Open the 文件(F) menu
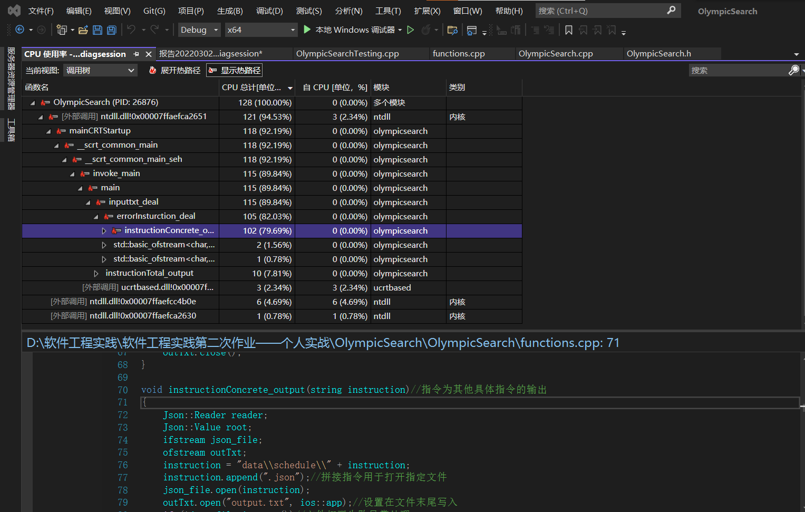Image resolution: width=805 pixels, height=512 pixels. [x=41, y=11]
